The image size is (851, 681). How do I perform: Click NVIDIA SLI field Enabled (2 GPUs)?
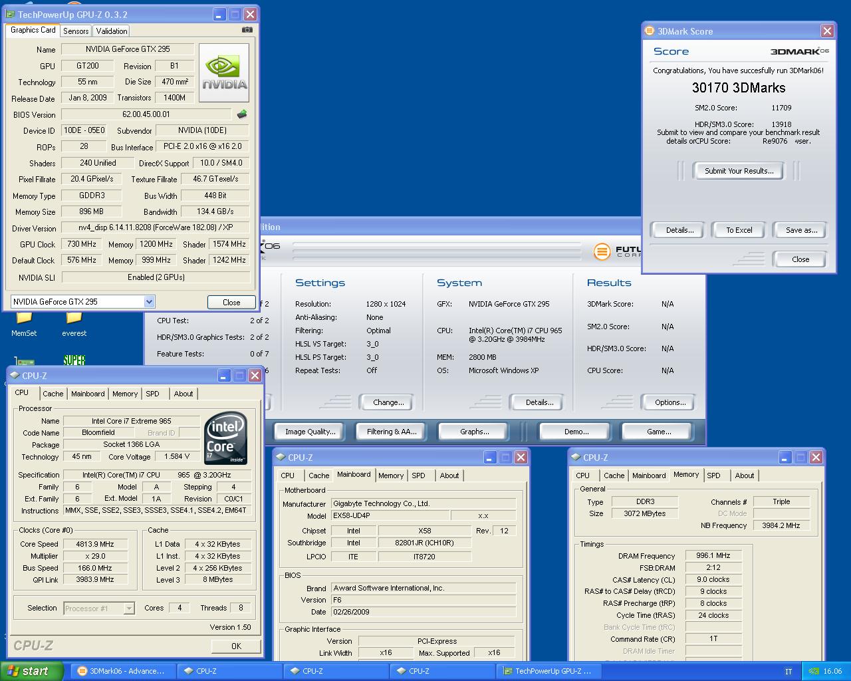156,277
